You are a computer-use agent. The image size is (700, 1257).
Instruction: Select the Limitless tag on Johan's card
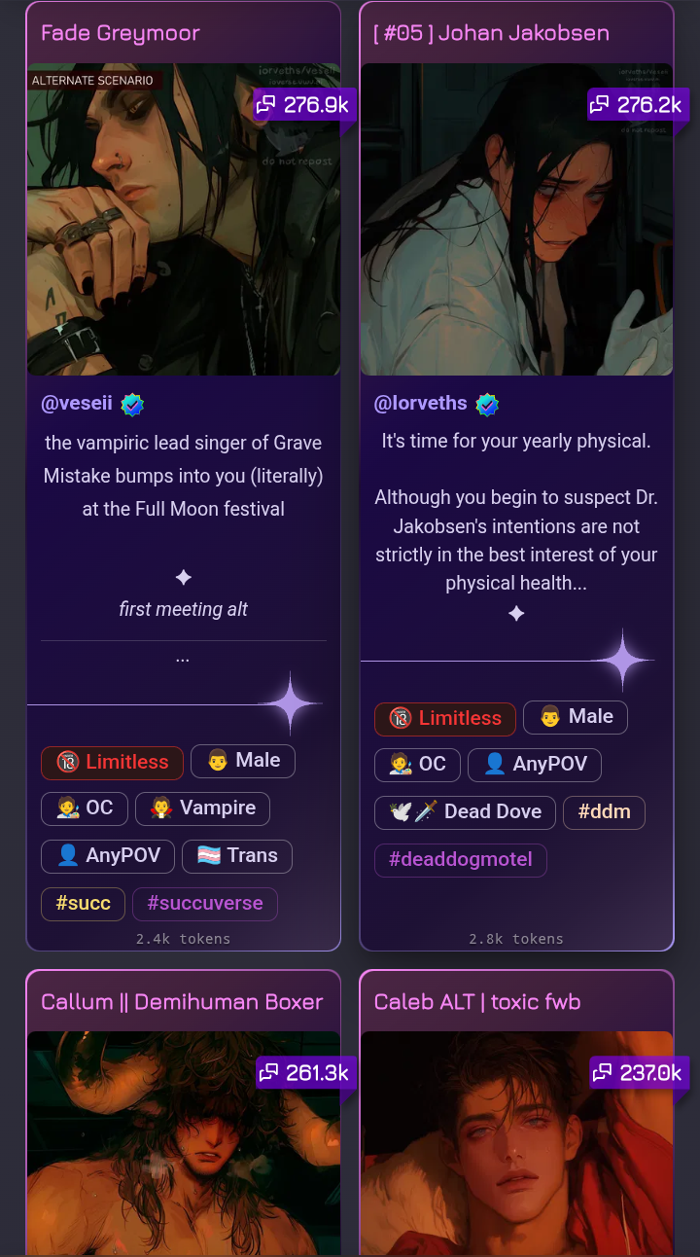click(x=445, y=719)
